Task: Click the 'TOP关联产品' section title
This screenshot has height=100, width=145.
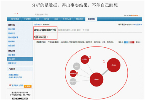Action: click(x=40, y=37)
